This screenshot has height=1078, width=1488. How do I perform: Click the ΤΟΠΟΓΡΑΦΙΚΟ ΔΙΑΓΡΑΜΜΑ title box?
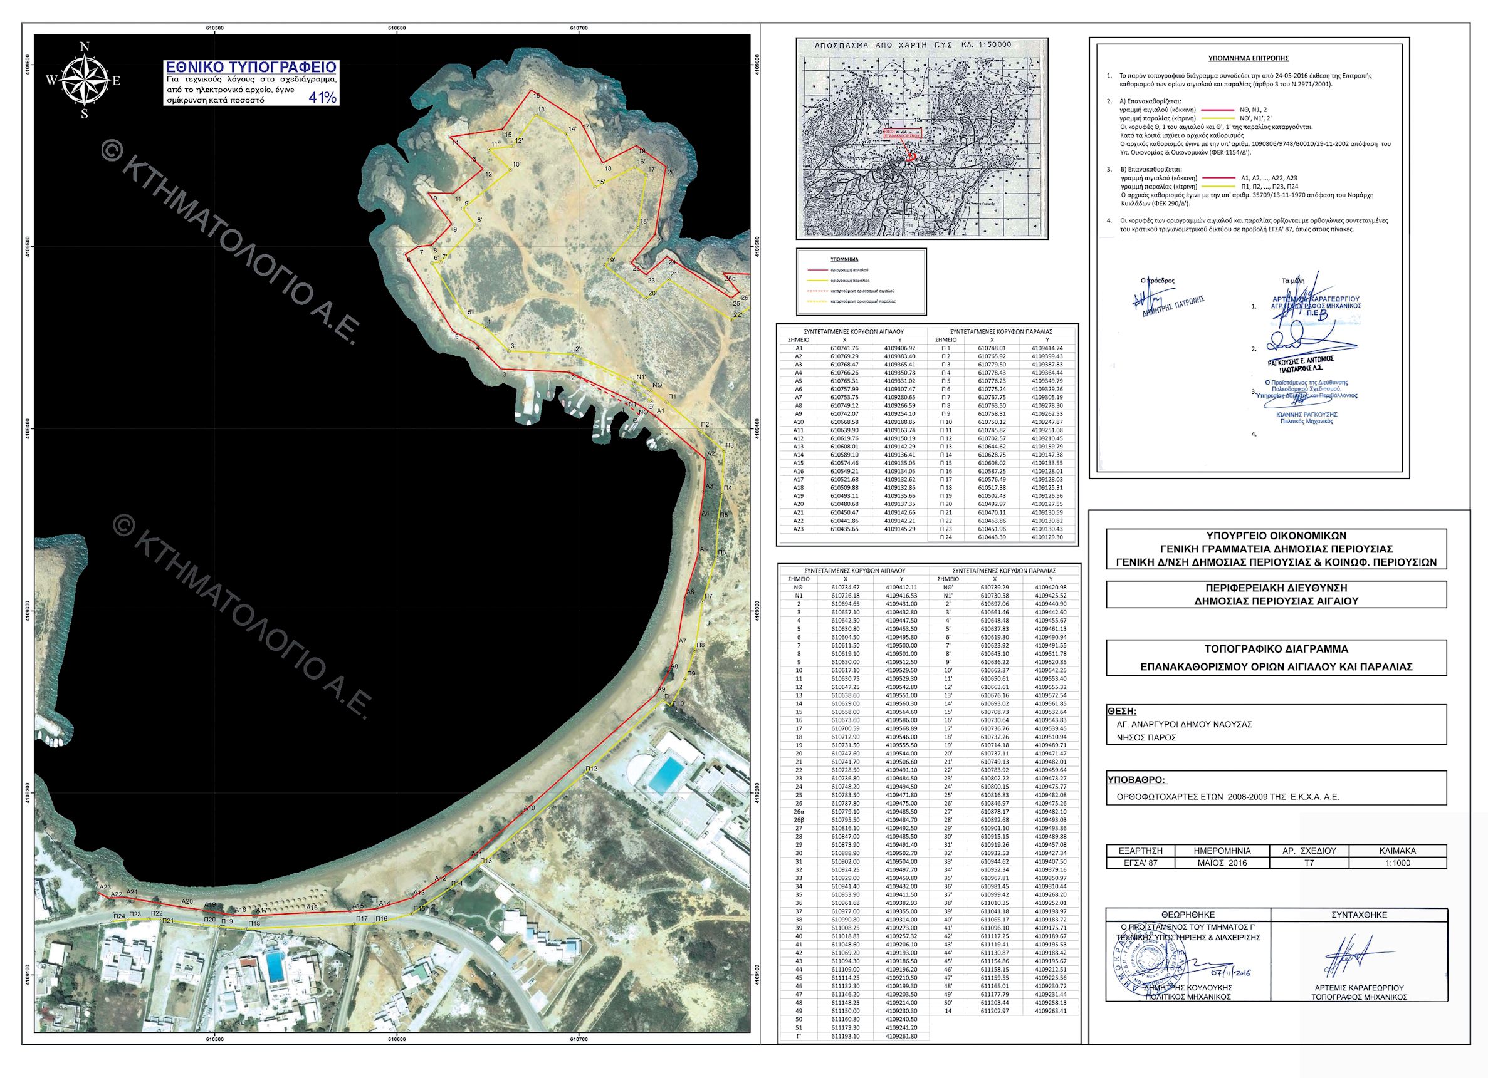pos(1276,658)
